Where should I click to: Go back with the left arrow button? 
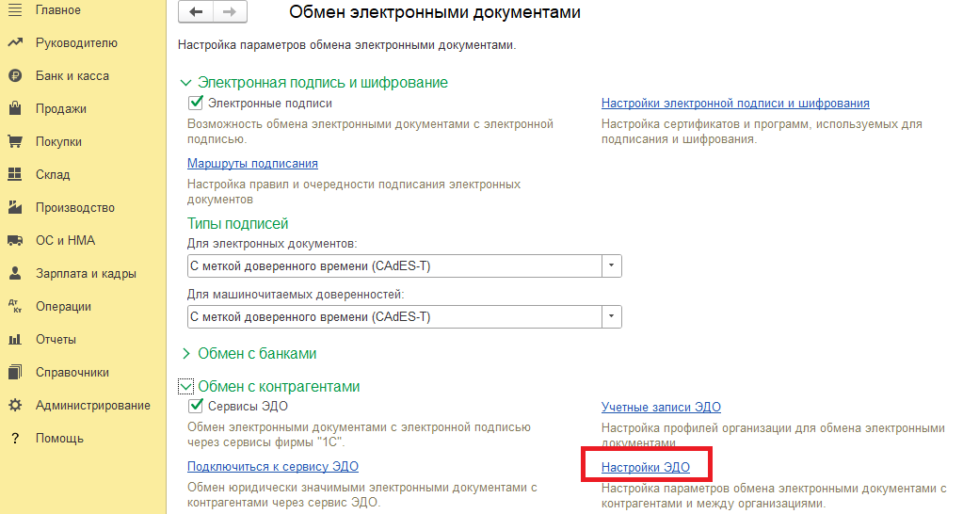tap(196, 11)
